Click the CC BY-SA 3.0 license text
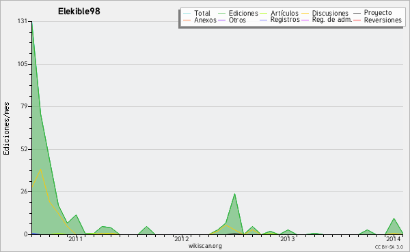 [389, 247]
